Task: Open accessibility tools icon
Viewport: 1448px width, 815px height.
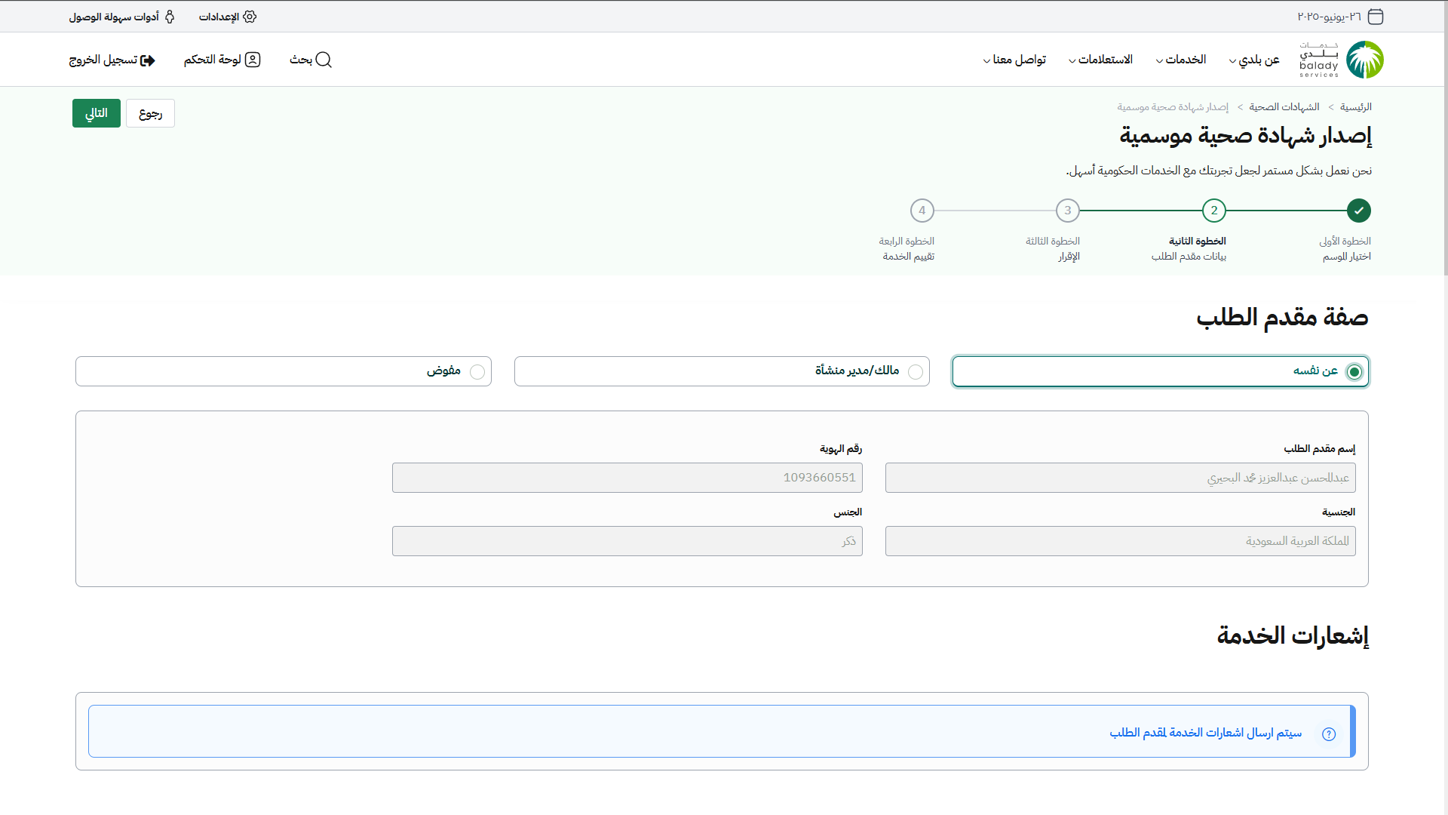Action: click(x=170, y=17)
